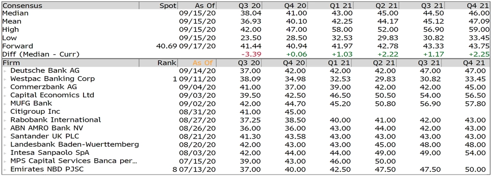Viewport: 492px width, 176px height.
Task: Select Rabobank International firm name
Action: tap(56, 120)
